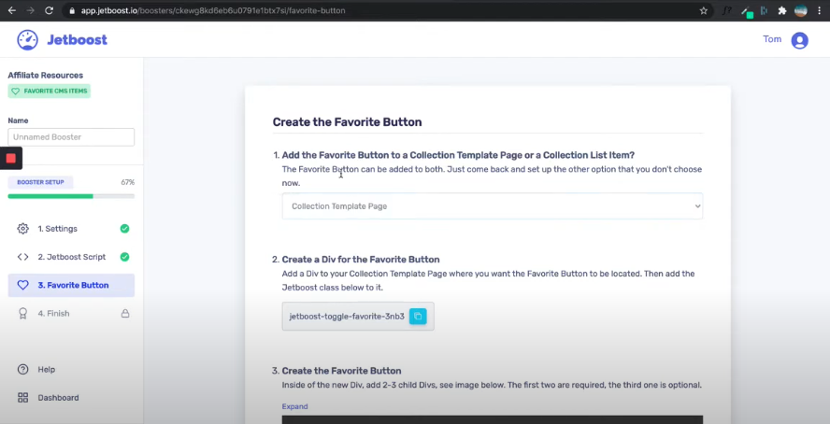
Task: Click the copy icon beside jetboost-toggle-favorite-3nb3
Action: click(x=418, y=317)
